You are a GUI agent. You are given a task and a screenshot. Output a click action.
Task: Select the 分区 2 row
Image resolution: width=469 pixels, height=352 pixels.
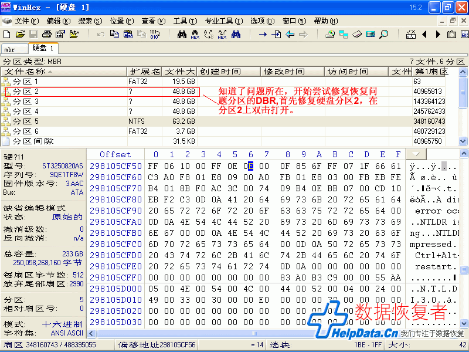point(223,92)
